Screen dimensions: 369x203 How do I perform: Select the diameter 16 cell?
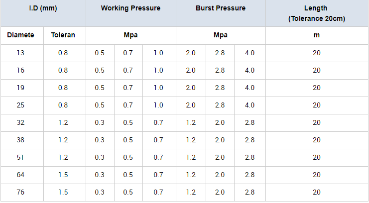coord(20,71)
